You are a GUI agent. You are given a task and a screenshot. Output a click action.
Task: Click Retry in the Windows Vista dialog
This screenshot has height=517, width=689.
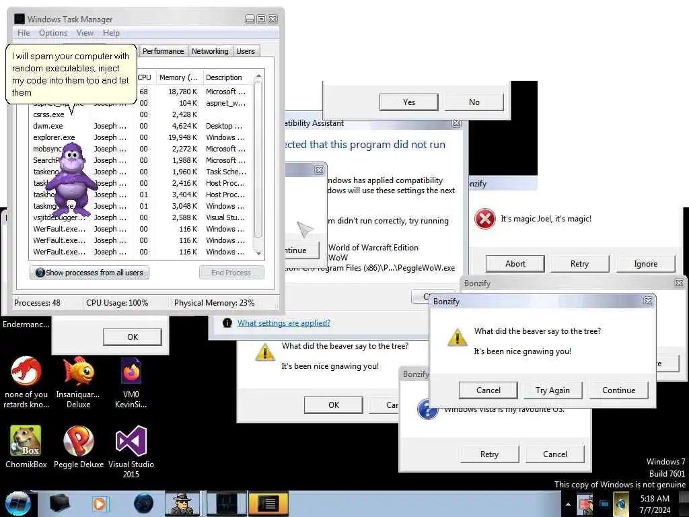coord(490,454)
